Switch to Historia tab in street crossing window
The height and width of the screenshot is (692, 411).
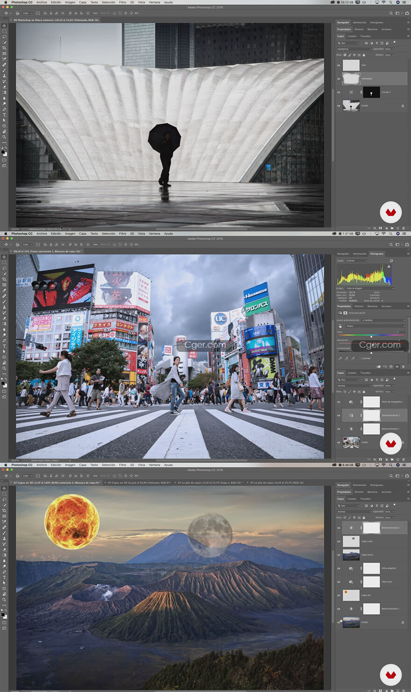tap(359, 306)
